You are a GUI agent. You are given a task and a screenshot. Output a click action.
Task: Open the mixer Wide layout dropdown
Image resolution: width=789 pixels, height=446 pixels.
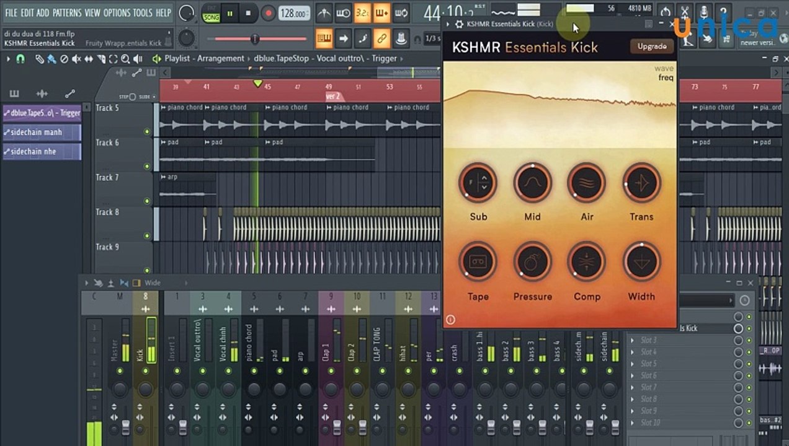pyautogui.click(x=153, y=283)
